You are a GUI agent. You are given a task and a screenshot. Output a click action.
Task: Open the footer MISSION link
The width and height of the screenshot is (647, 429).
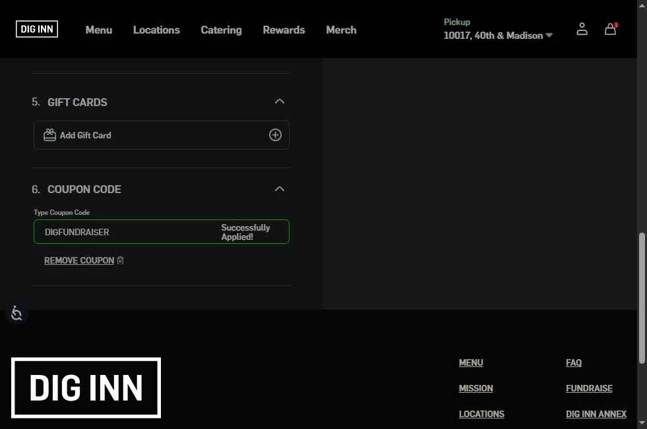point(476,388)
